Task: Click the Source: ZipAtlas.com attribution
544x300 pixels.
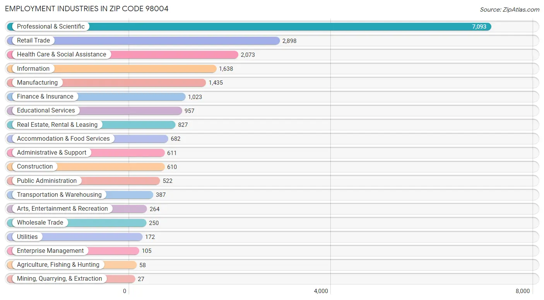Action: point(510,10)
